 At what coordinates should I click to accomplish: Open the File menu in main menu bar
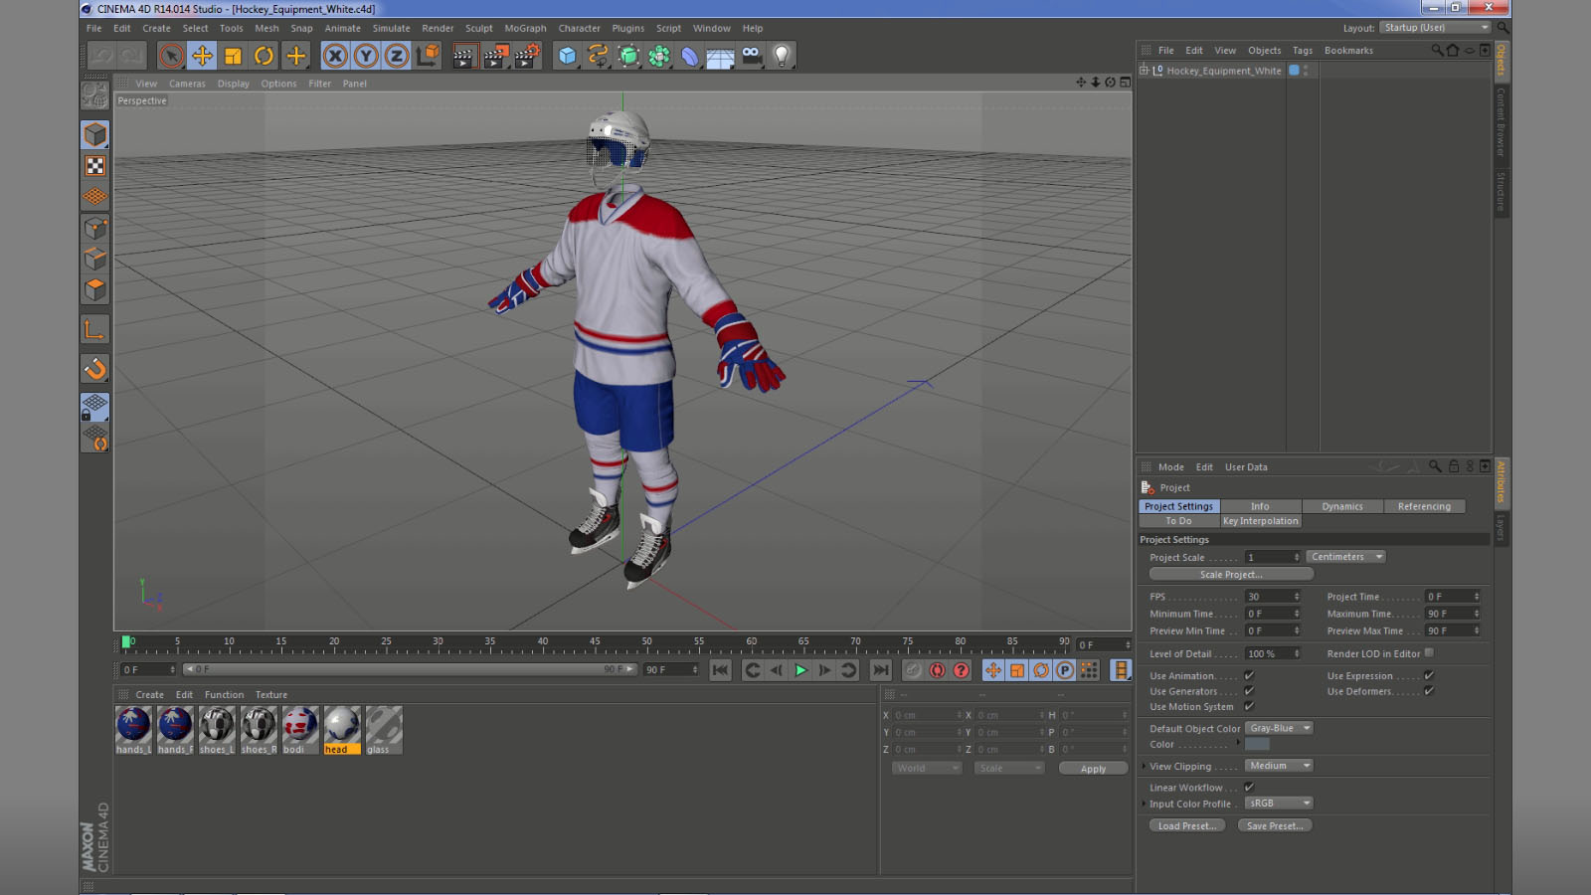pyautogui.click(x=94, y=28)
